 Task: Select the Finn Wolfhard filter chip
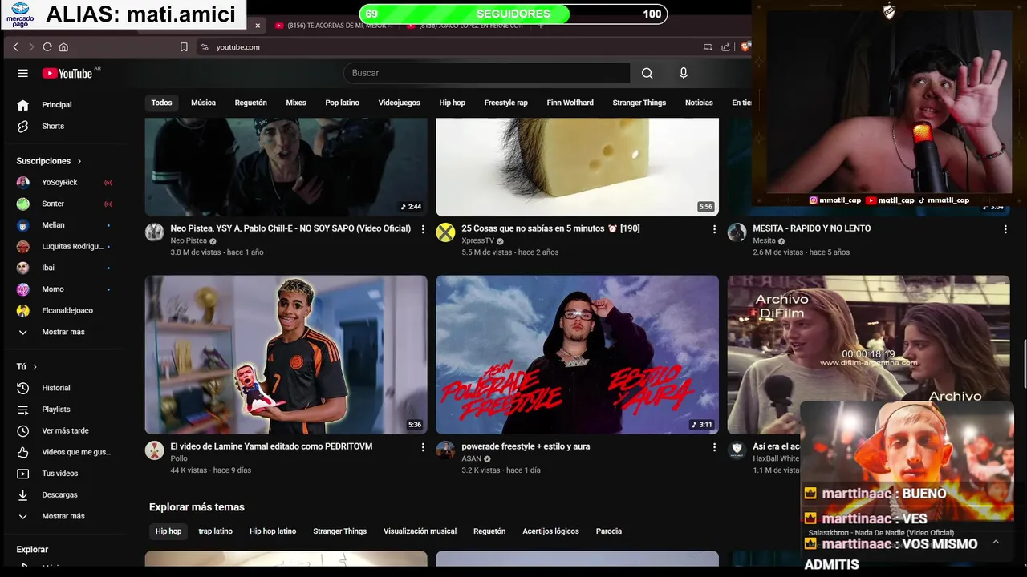pos(570,103)
